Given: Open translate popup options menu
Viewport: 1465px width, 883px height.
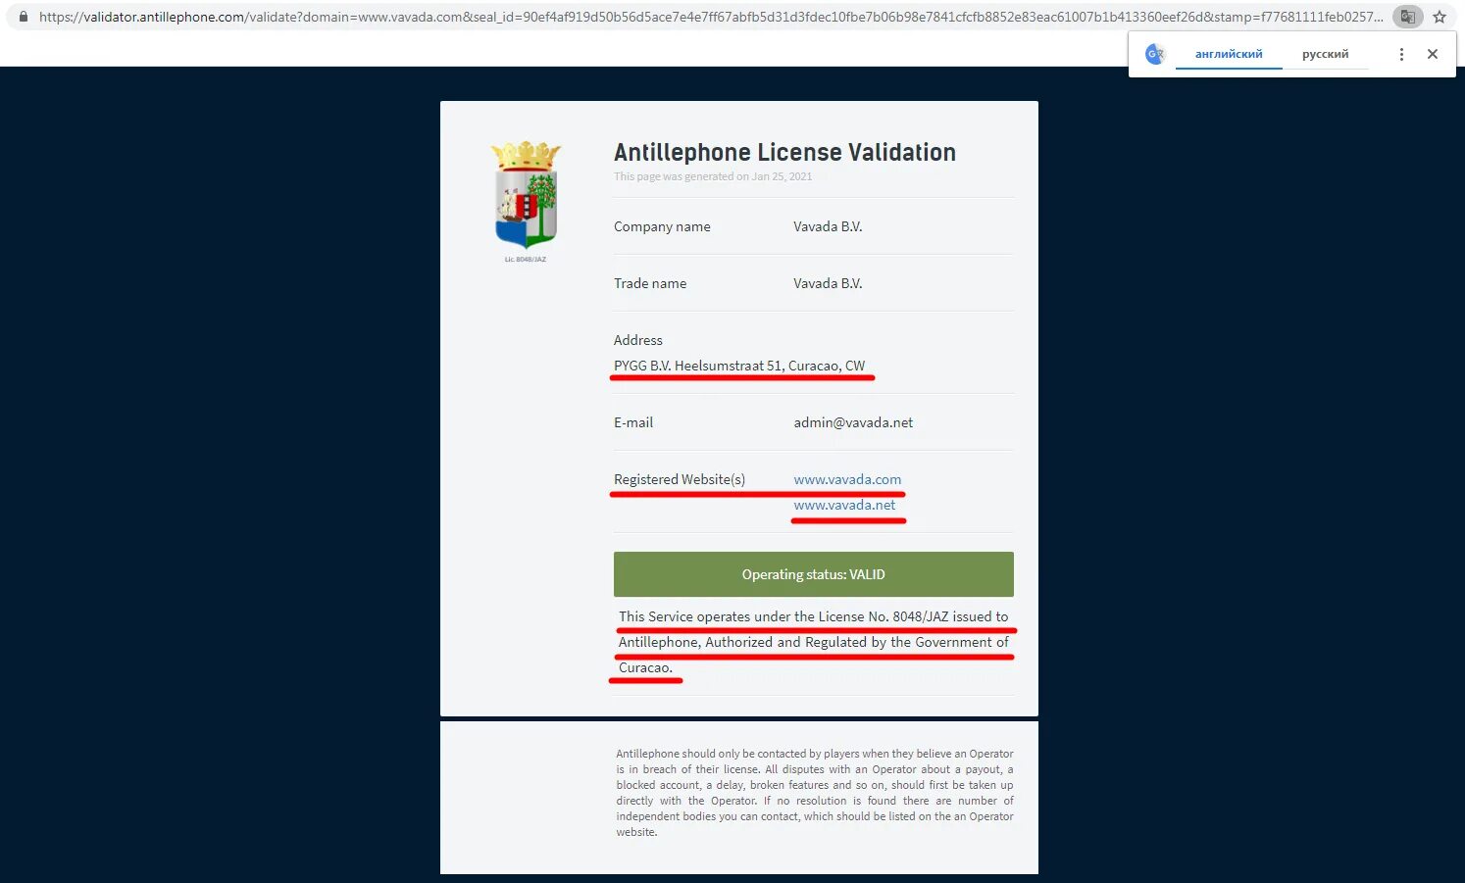Looking at the screenshot, I should tap(1401, 54).
